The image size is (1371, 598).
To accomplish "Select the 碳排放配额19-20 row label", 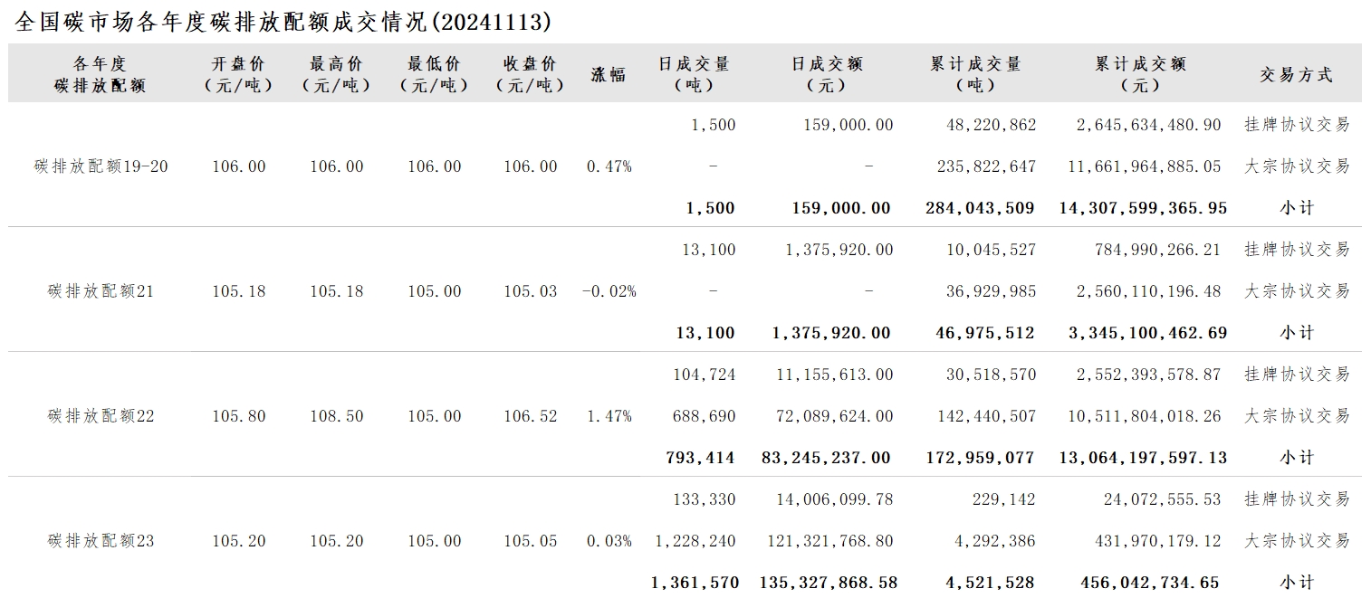I will pos(101,166).
